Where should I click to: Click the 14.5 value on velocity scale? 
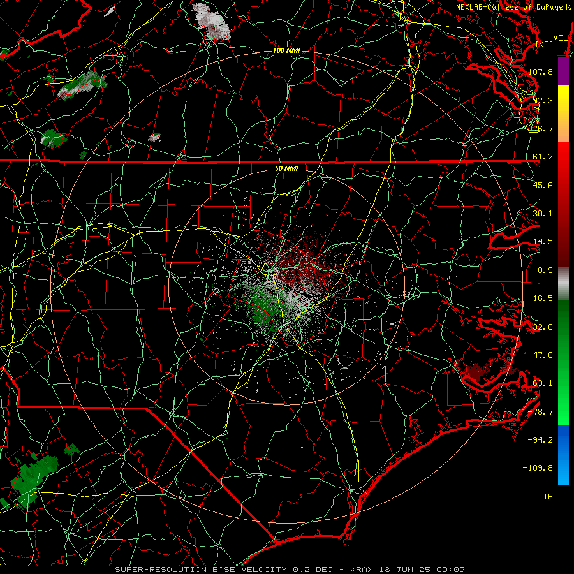click(x=543, y=242)
